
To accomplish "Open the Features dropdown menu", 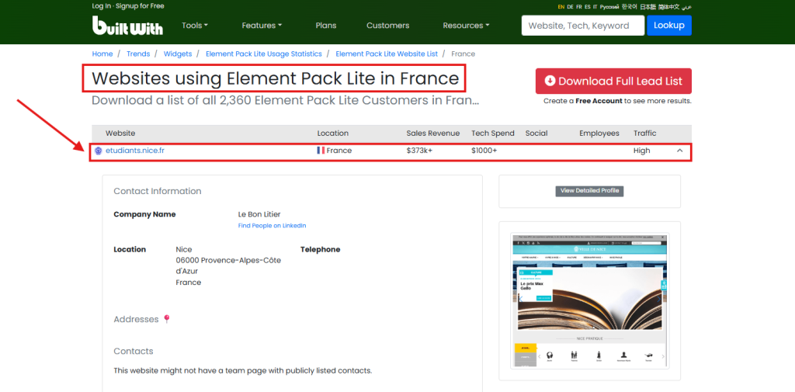I will click(x=262, y=26).
